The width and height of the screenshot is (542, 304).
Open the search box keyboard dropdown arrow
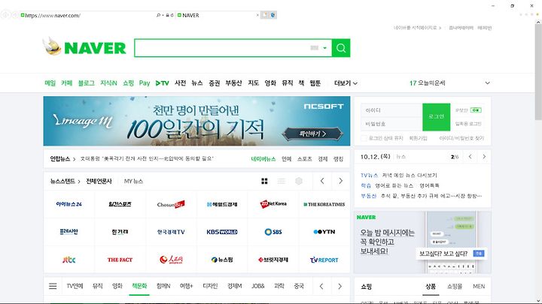pos(324,48)
